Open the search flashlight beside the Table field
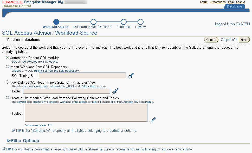 point(115,91)
